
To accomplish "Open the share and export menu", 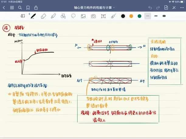I will (x=36, y=8).
